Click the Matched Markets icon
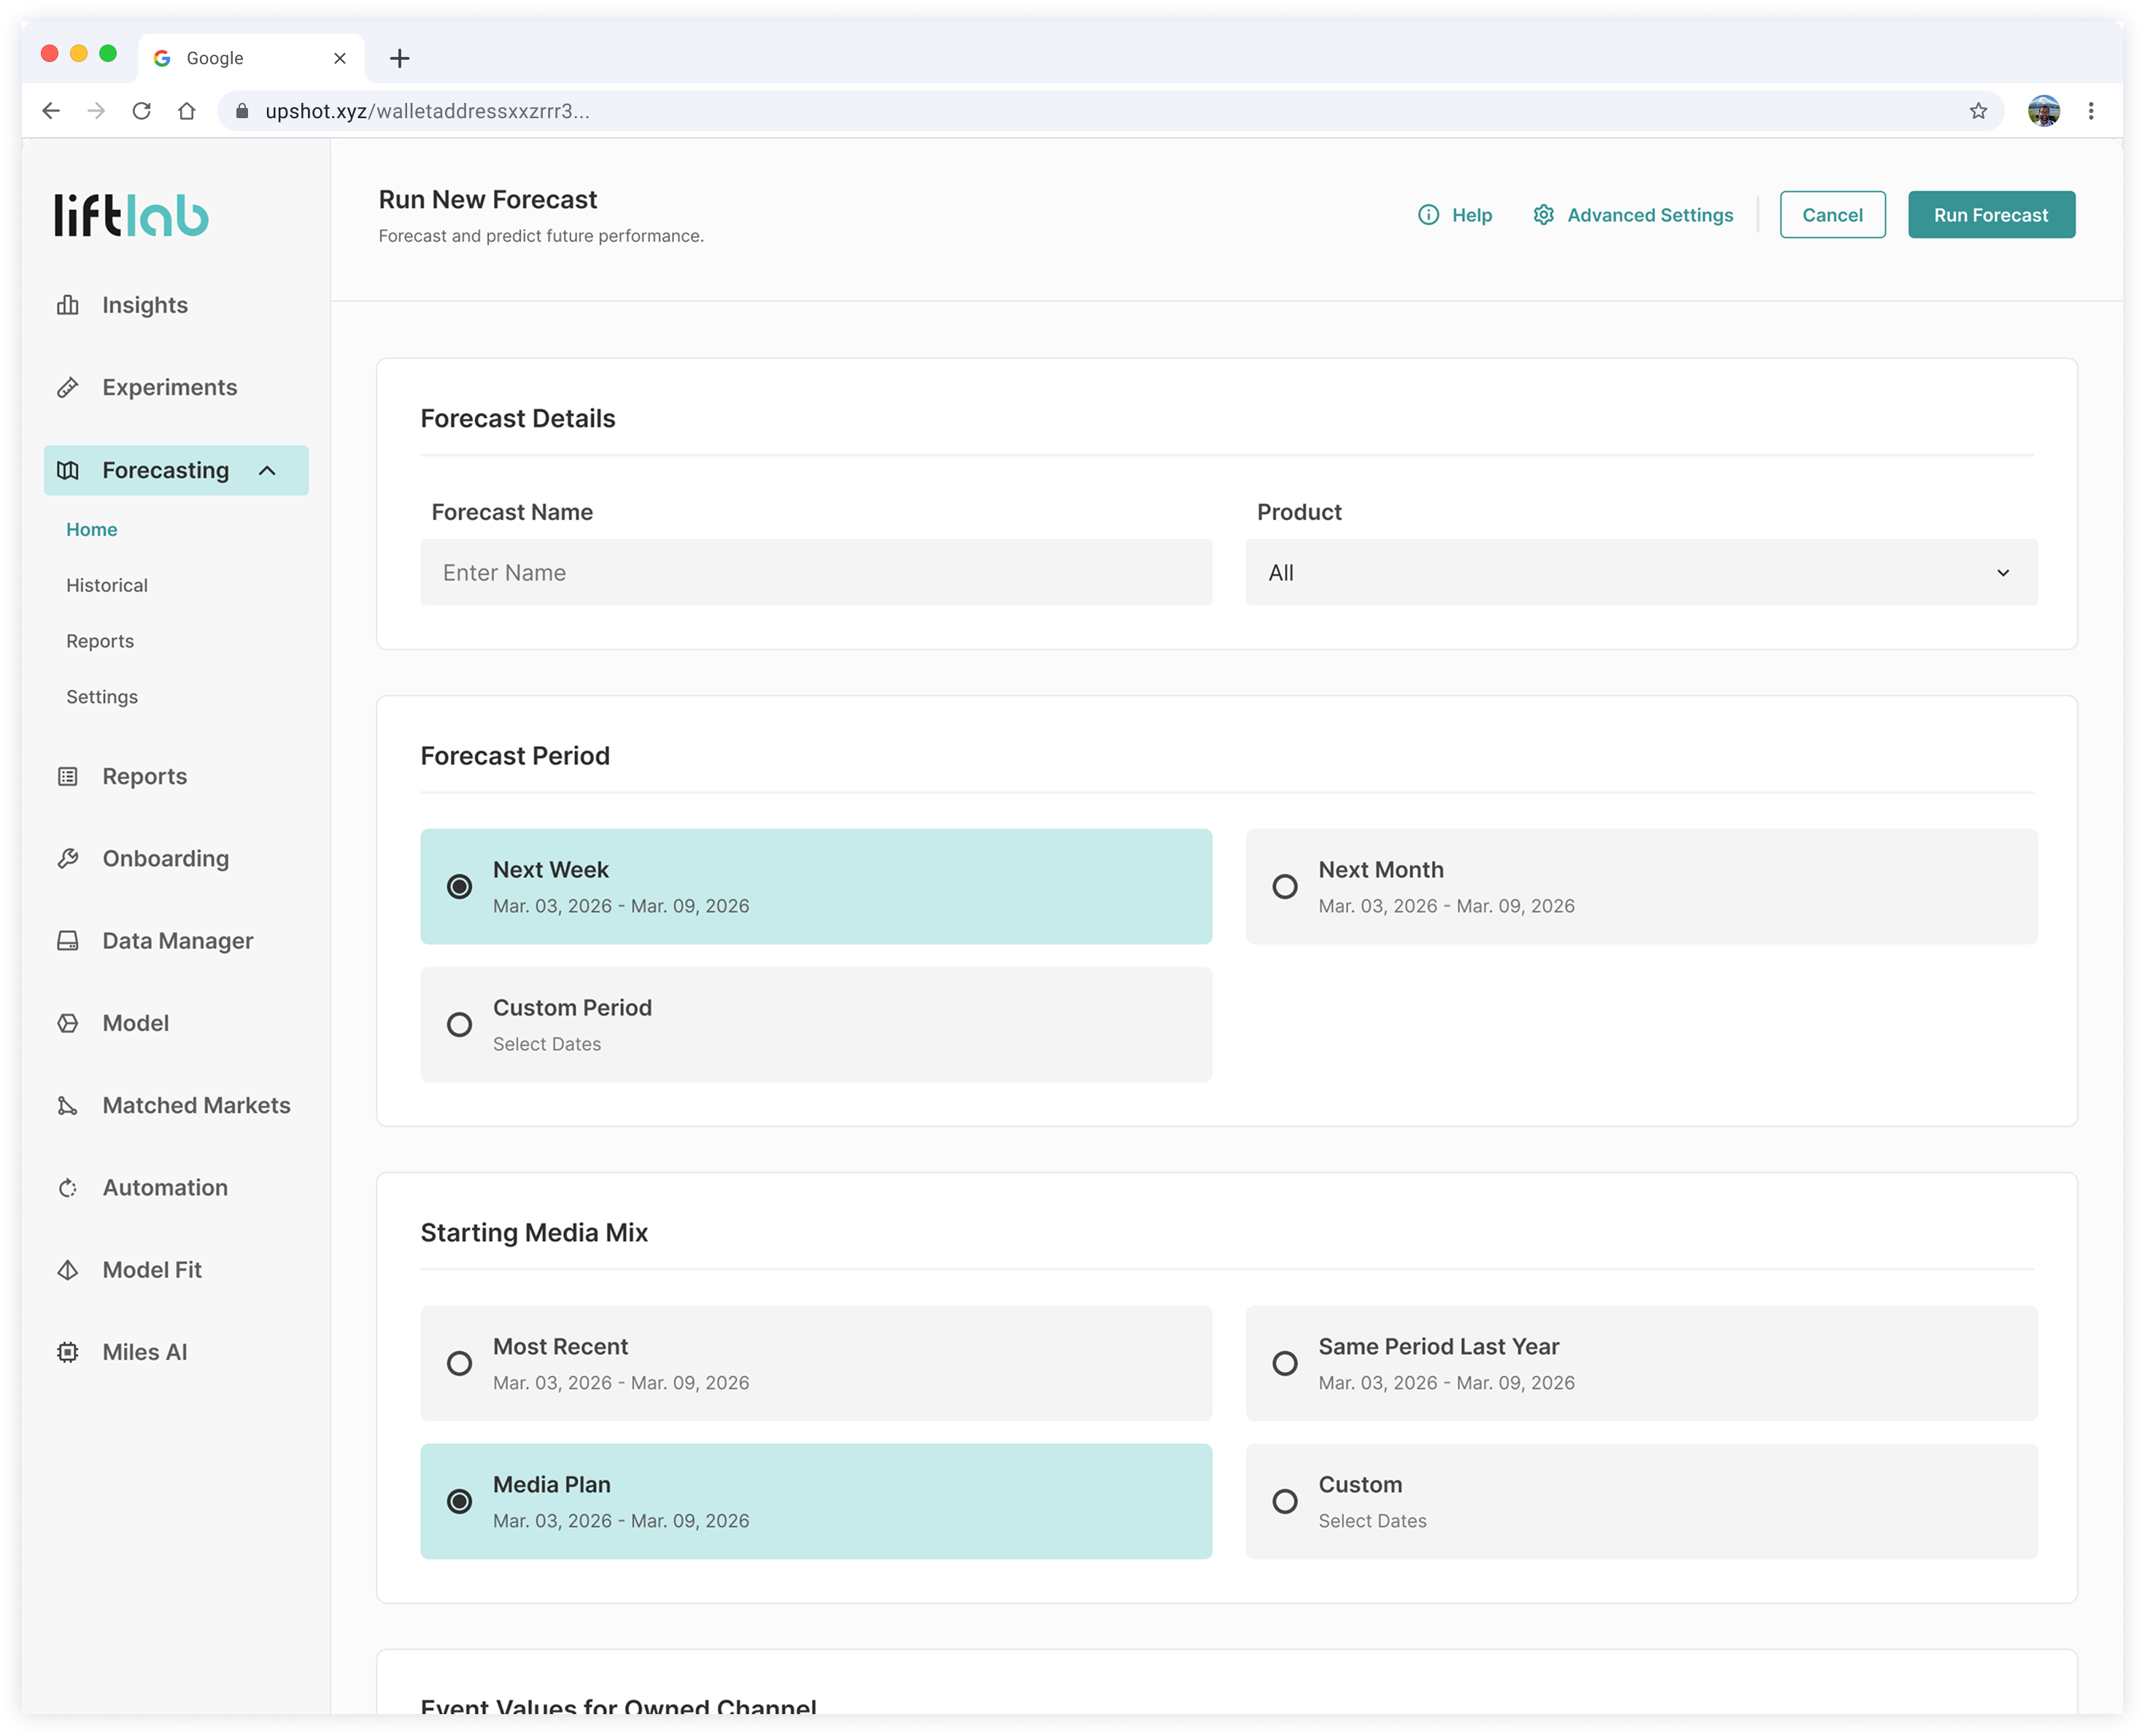Viewport: 2145px width, 1736px height. point(68,1106)
